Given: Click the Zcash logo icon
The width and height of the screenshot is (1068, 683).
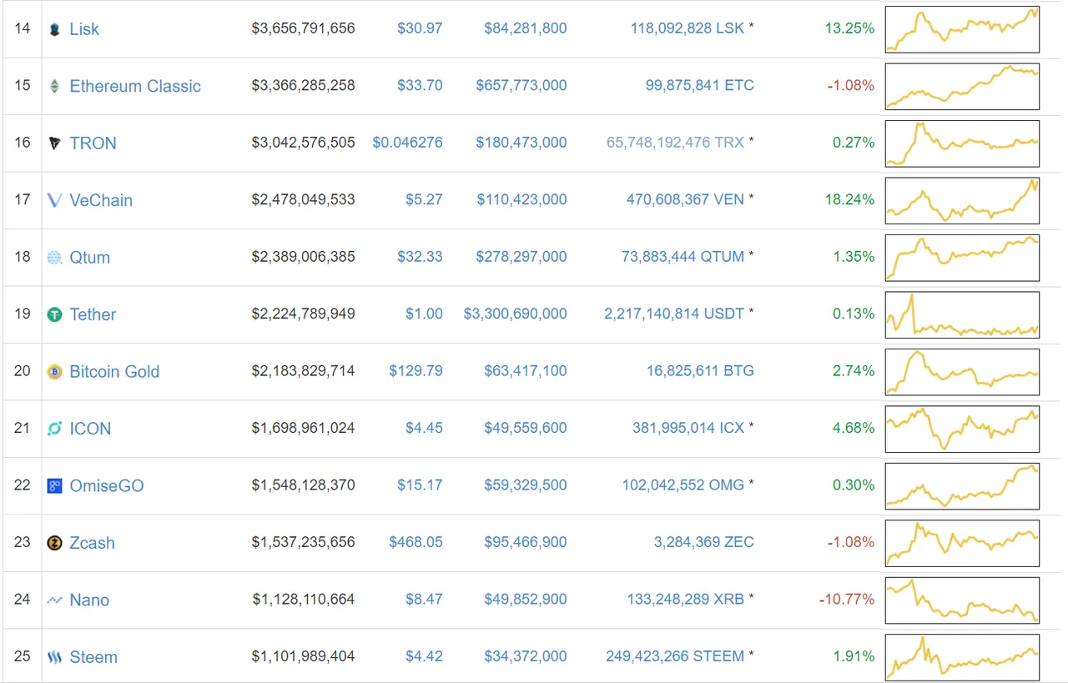Looking at the screenshot, I should (54, 543).
